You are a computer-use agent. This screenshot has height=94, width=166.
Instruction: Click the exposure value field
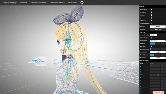pyautogui.click(x=163, y=43)
